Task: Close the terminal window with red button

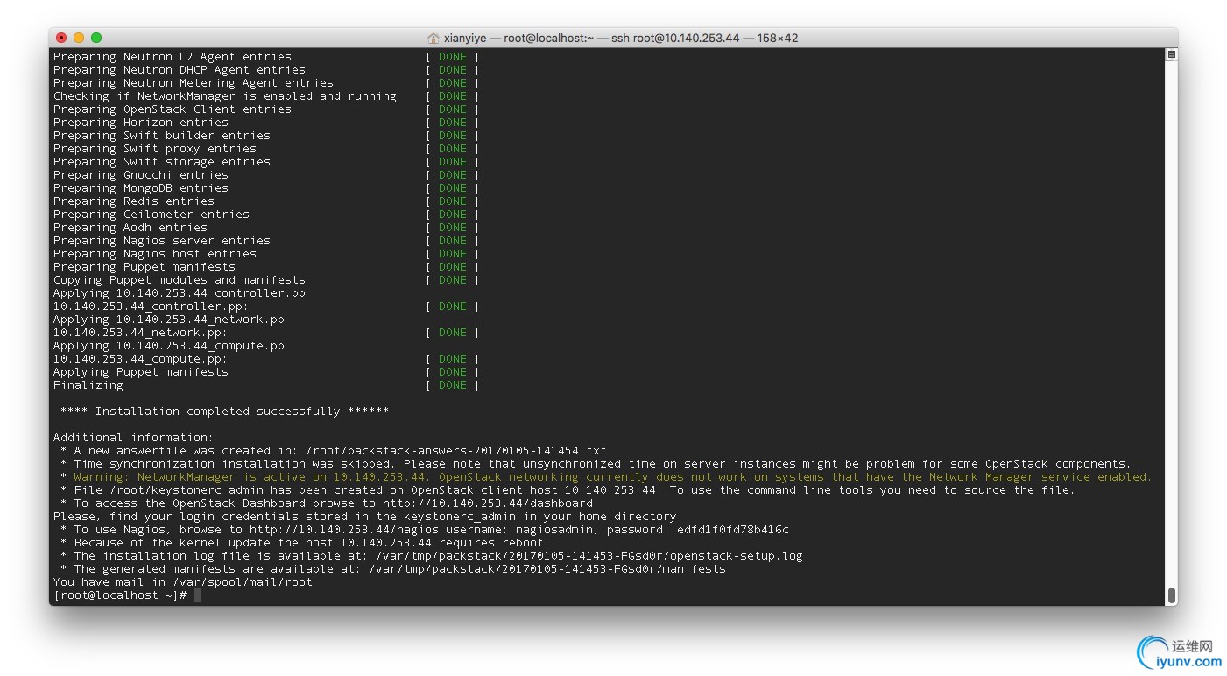Action: coord(61,38)
